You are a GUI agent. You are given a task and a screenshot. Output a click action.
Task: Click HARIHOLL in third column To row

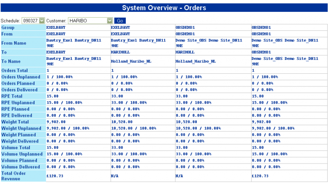(185, 52)
